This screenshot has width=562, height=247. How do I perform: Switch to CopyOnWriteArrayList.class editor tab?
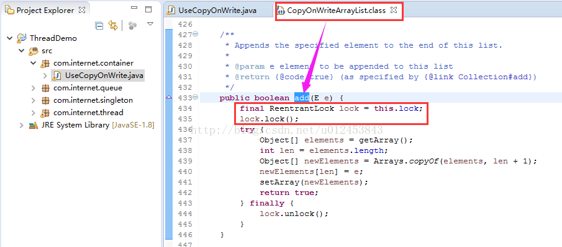[x=336, y=11]
